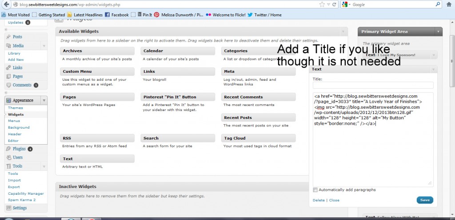This screenshot has width=455, height=220.
Task: Enable Automatically add paragraphs checkbox
Action: (x=315, y=190)
